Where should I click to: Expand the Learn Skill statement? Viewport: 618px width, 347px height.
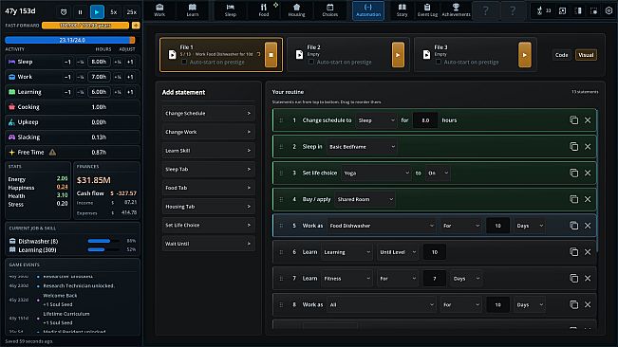[x=208, y=151]
